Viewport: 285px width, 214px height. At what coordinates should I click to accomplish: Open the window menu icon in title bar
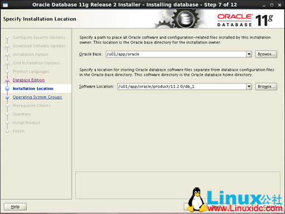(x=5, y=5)
